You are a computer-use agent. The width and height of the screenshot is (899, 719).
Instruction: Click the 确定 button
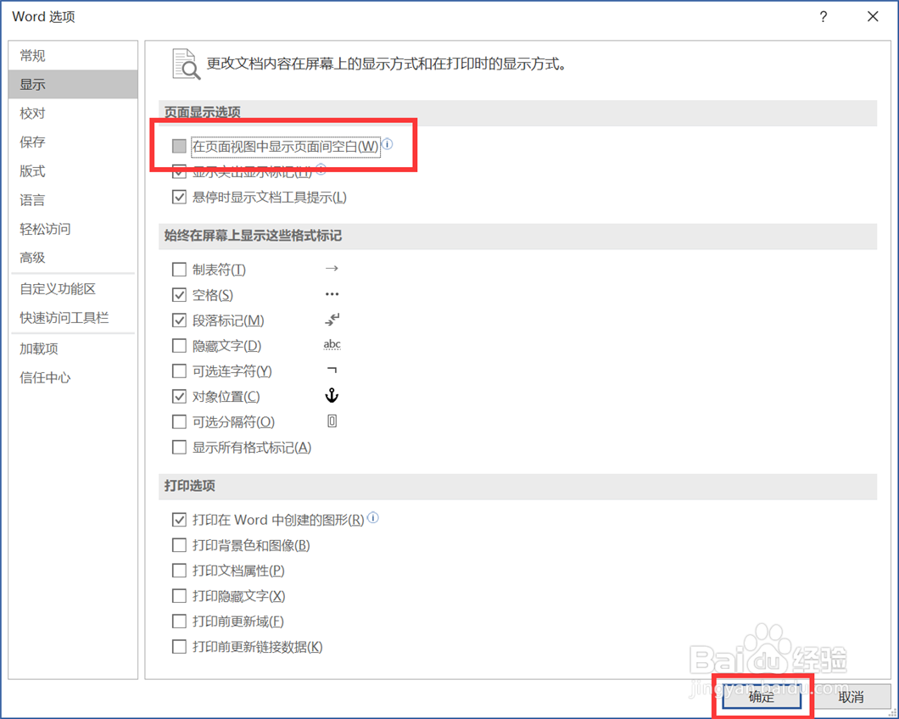[x=762, y=697]
